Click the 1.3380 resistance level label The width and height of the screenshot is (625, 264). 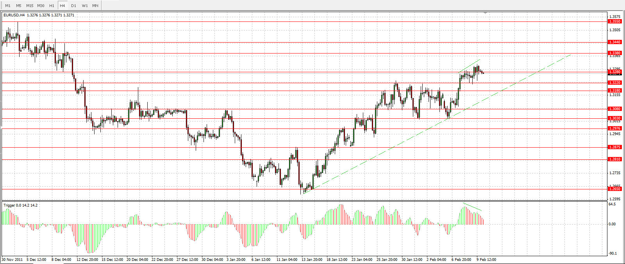[615, 53]
